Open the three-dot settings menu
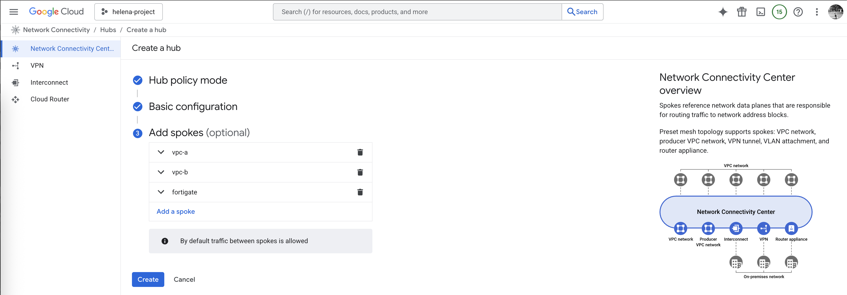Viewport: 847px width, 295px height. point(817,12)
